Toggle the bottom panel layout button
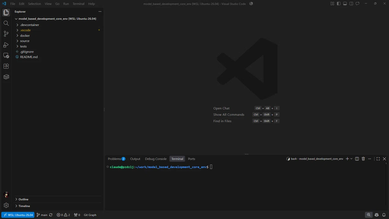This screenshot has width=389, height=219. (345, 4)
